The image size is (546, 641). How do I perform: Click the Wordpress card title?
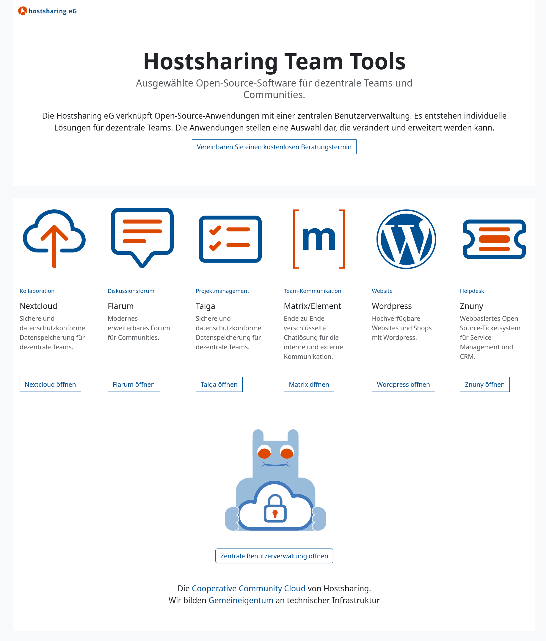(392, 306)
